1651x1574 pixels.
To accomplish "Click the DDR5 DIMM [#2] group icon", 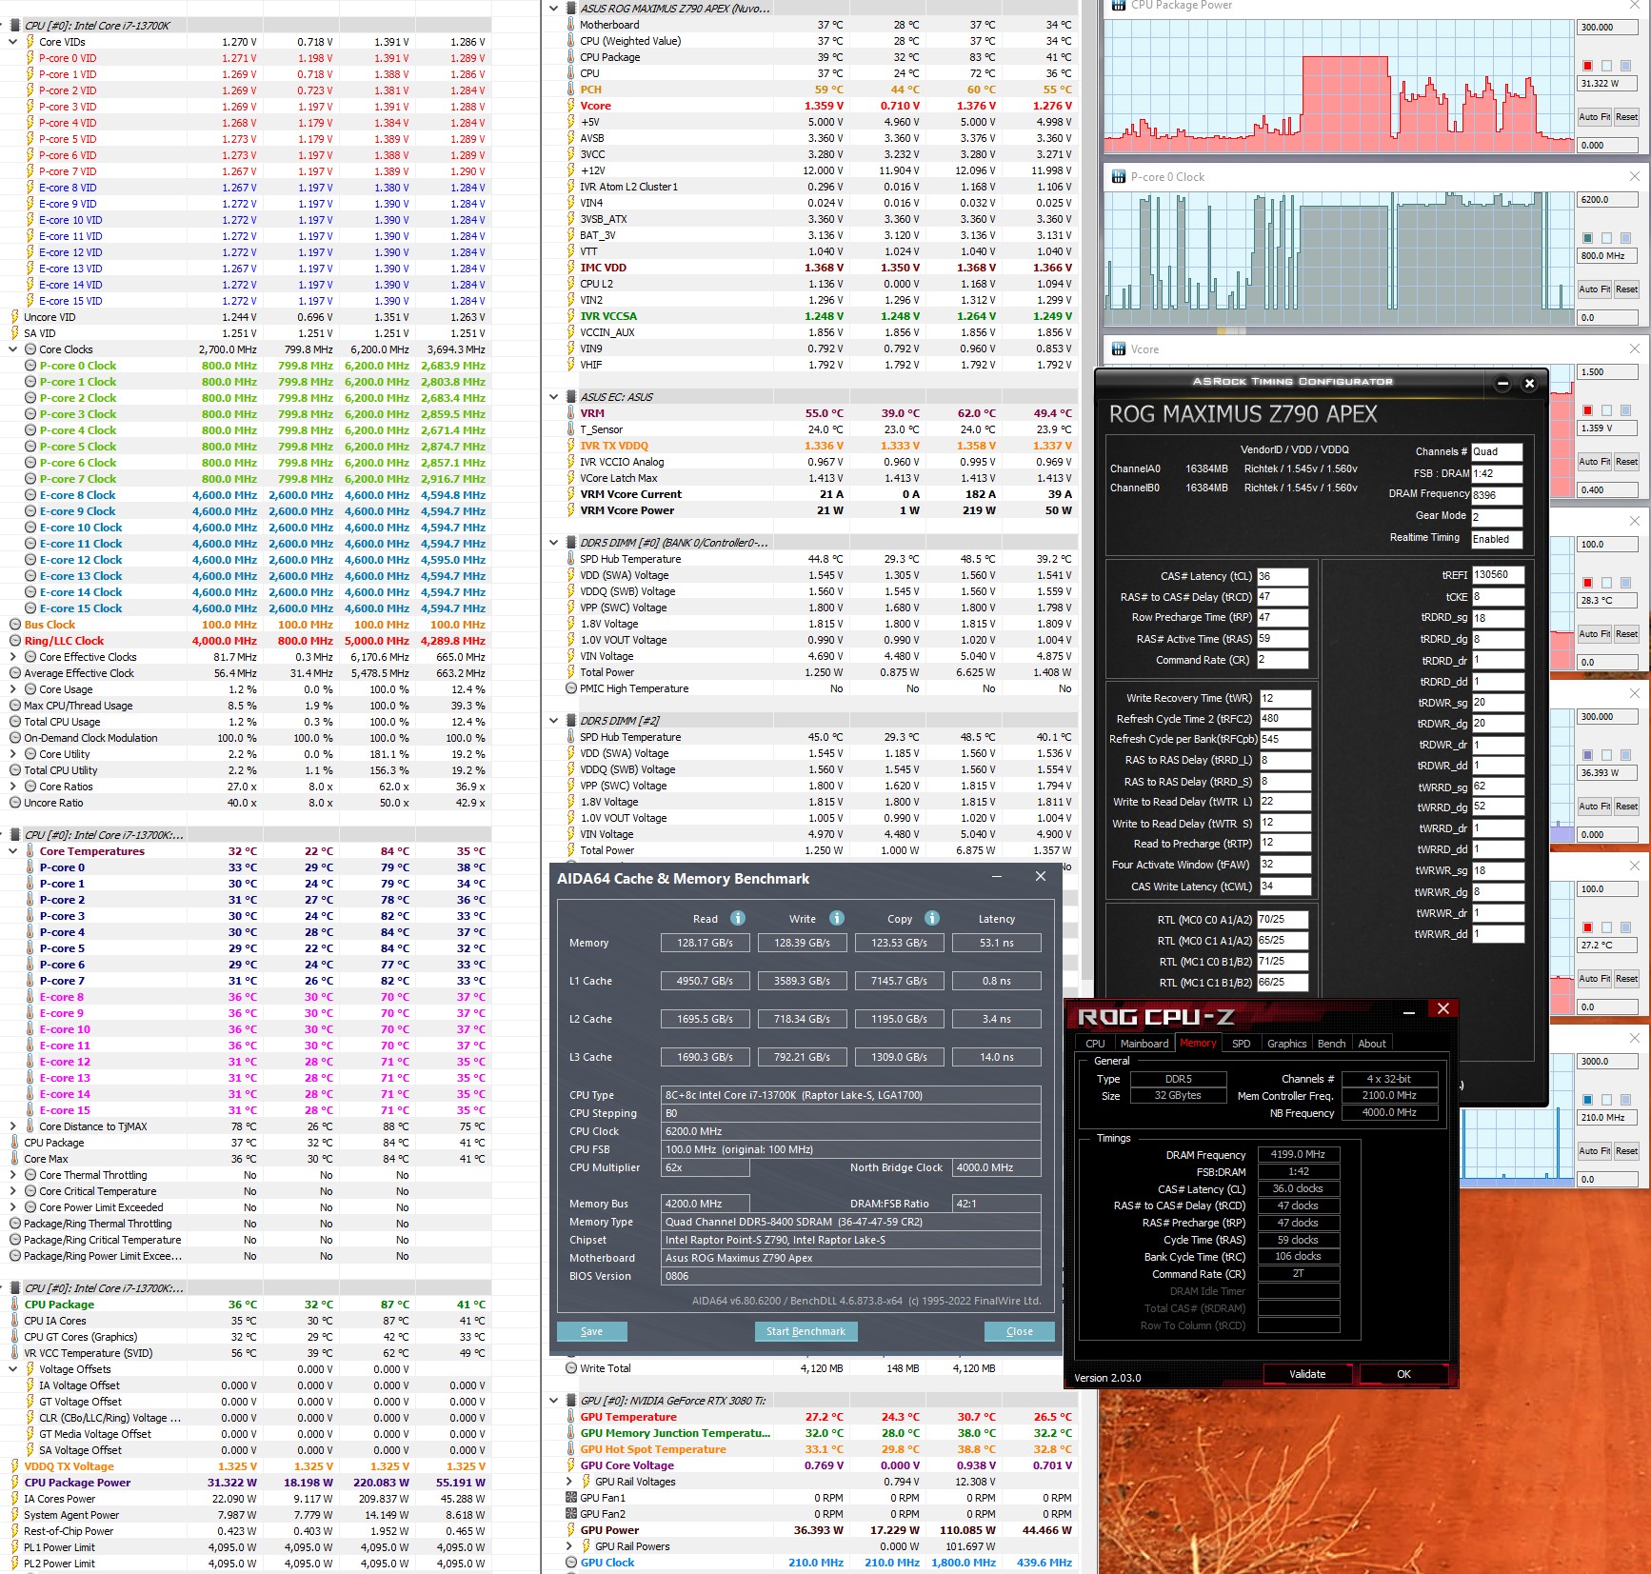I will 571,721.
